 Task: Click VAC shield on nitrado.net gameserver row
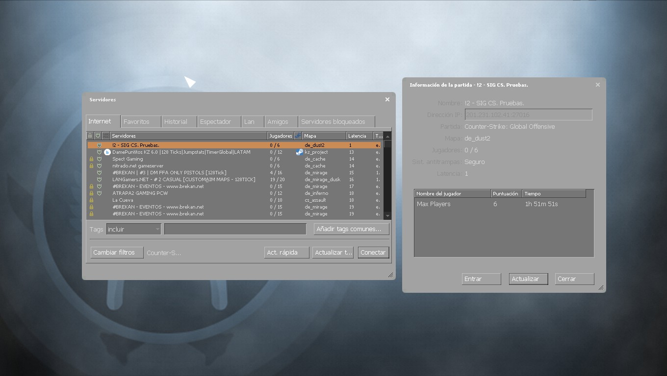(99, 166)
